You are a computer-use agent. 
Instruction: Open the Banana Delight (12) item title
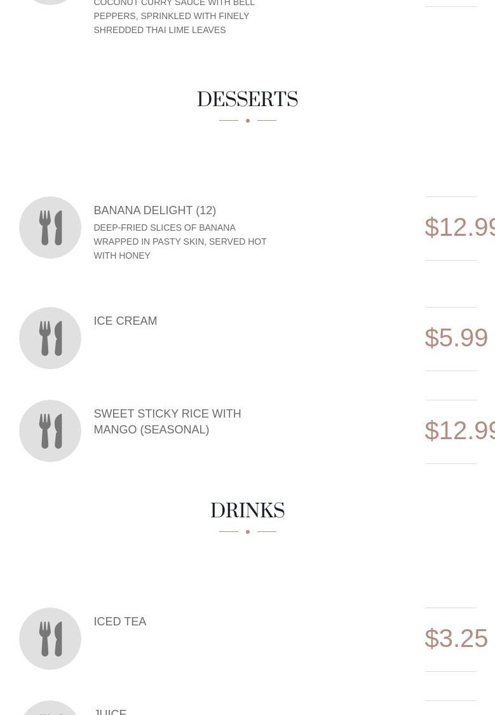[154, 210]
